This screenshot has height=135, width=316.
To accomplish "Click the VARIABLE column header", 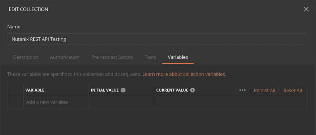I will click(35, 90).
